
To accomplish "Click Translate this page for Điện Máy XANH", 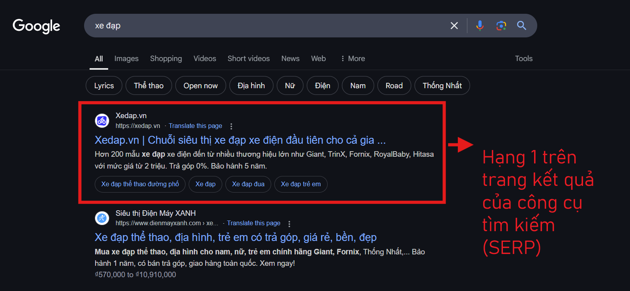I will 253,223.
